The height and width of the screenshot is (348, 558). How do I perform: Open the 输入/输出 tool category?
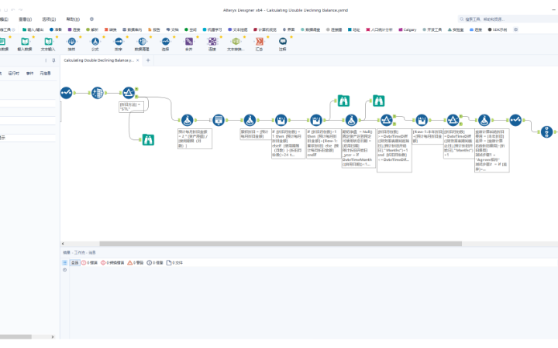(x=33, y=30)
